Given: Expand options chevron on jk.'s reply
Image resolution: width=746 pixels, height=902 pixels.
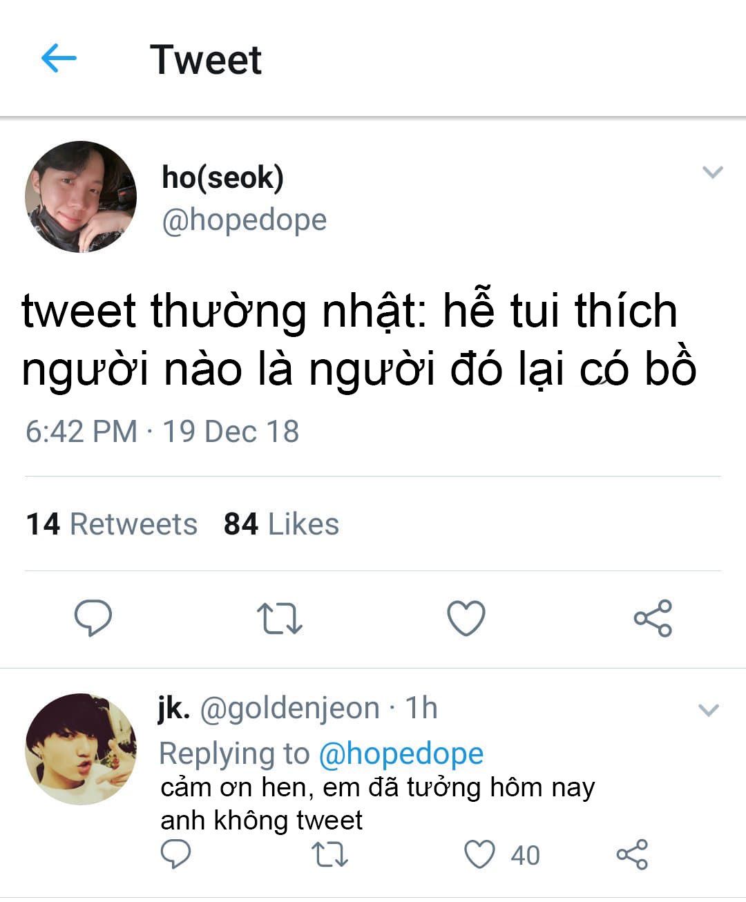Looking at the screenshot, I should tap(709, 710).
